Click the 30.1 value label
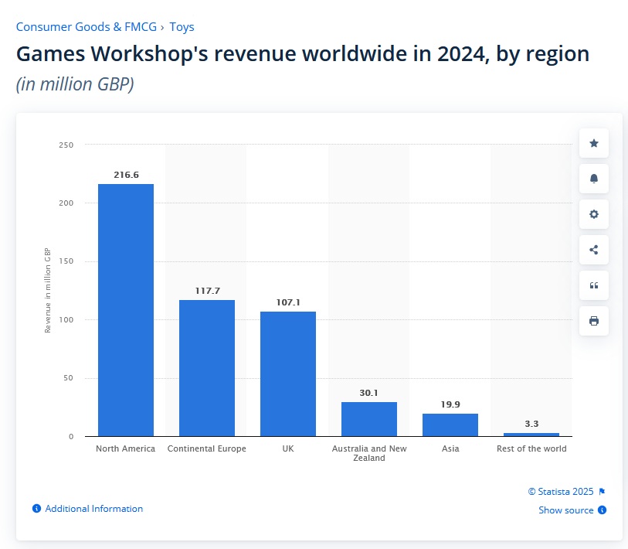This screenshot has height=549, width=628. (x=369, y=393)
